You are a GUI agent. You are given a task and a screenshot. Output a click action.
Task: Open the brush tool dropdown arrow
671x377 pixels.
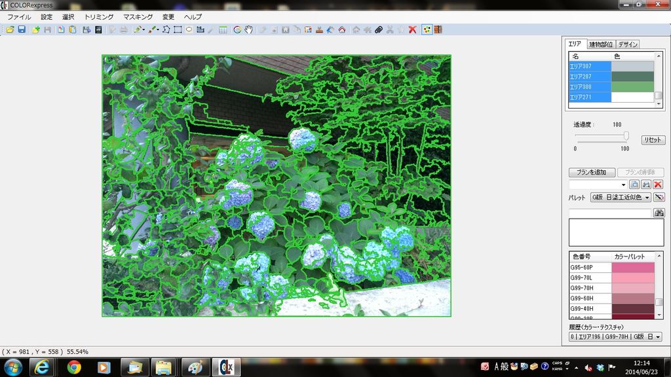tap(157, 29)
